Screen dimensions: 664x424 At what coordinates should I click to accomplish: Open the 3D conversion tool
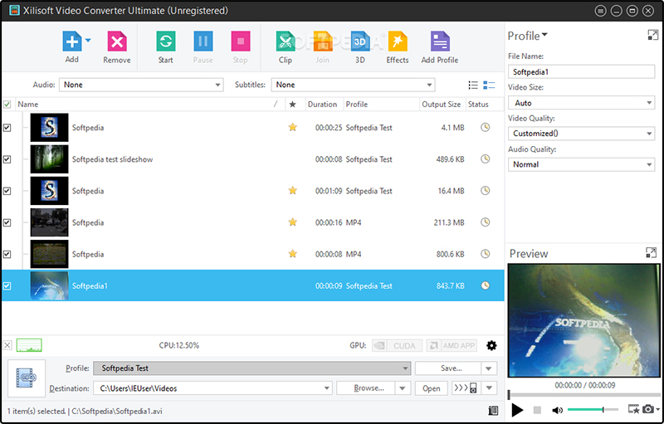360,41
